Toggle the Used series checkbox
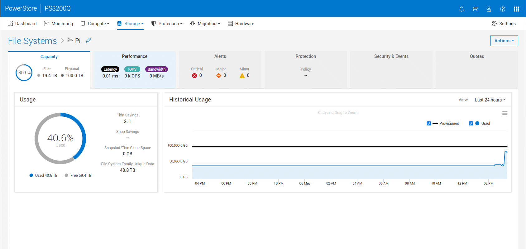 tap(471, 124)
